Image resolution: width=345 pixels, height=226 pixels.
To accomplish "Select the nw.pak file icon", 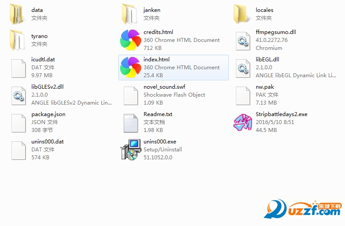I will tap(243, 95).
